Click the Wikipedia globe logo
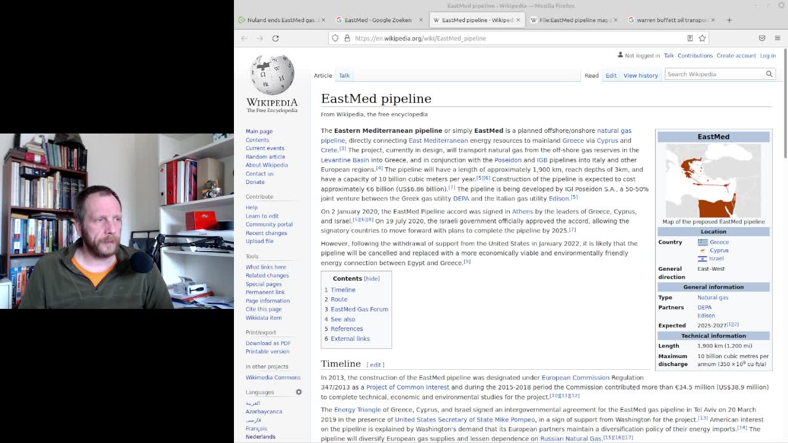Screen dimensions: 788x443 (271, 74)
